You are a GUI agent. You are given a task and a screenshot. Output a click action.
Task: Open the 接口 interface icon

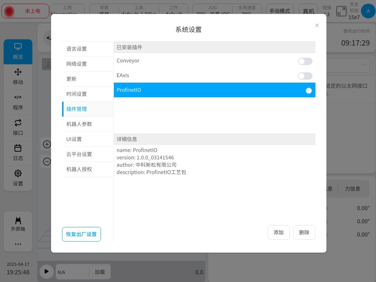(x=18, y=123)
